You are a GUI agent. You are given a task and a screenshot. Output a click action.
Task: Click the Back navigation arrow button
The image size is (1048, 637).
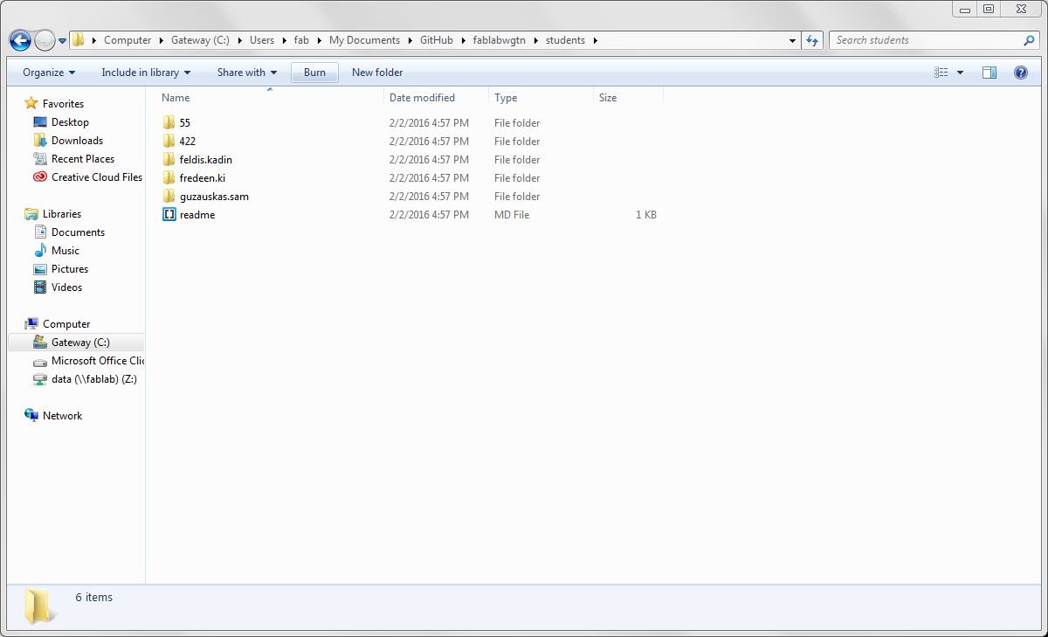coord(20,40)
